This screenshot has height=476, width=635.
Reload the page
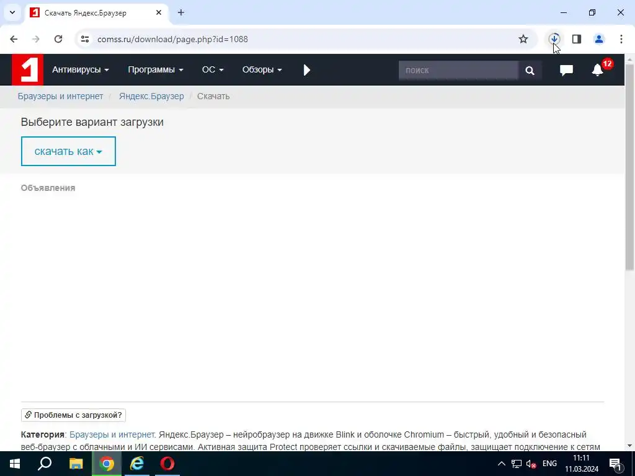tap(58, 39)
